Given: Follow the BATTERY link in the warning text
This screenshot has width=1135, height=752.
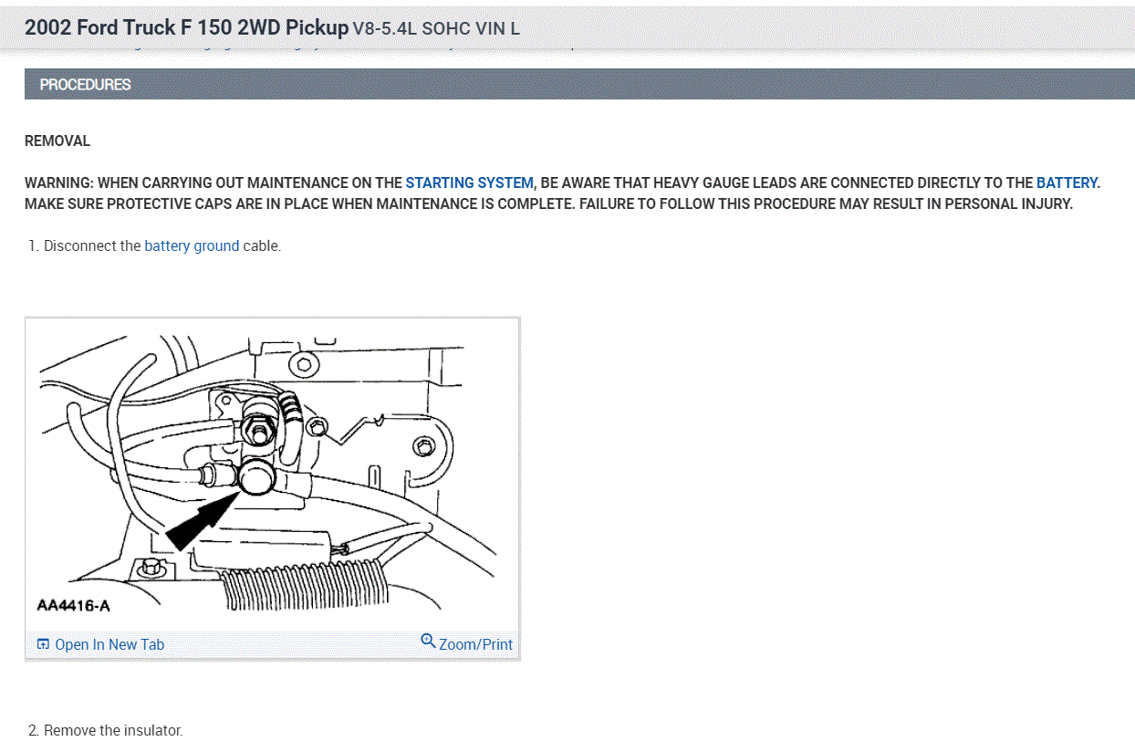Looking at the screenshot, I should [x=1067, y=183].
